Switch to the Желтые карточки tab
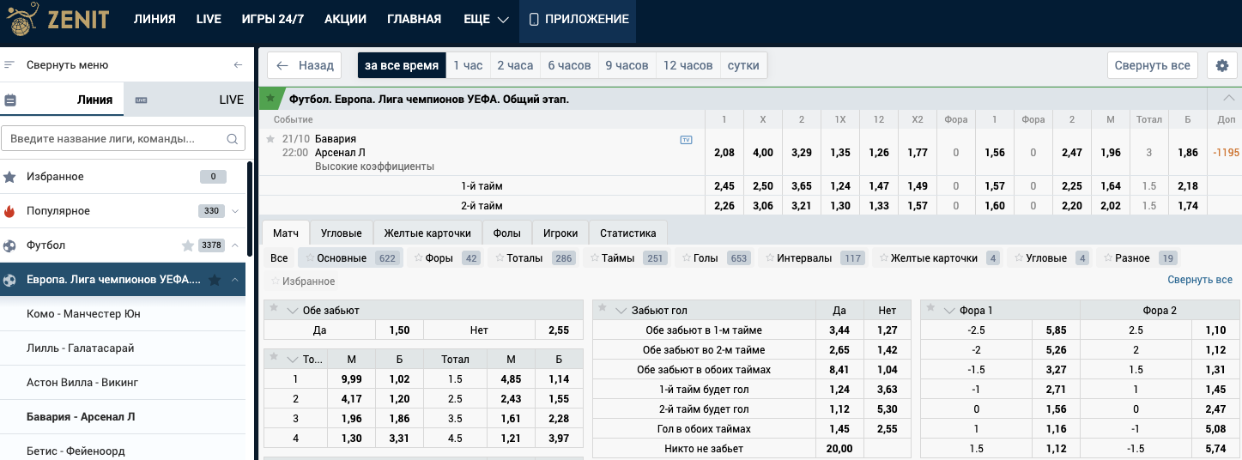The image size is (1242, 460). [x=427, y=233]
